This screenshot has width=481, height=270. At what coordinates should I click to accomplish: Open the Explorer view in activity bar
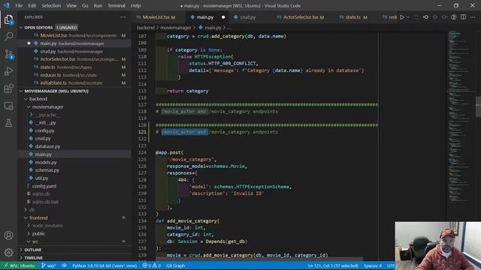tap(8, 19)
